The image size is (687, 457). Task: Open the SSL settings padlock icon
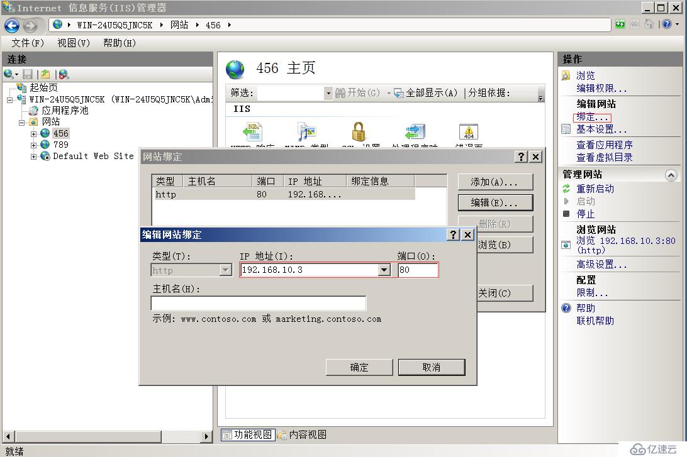tap(359, 132)
